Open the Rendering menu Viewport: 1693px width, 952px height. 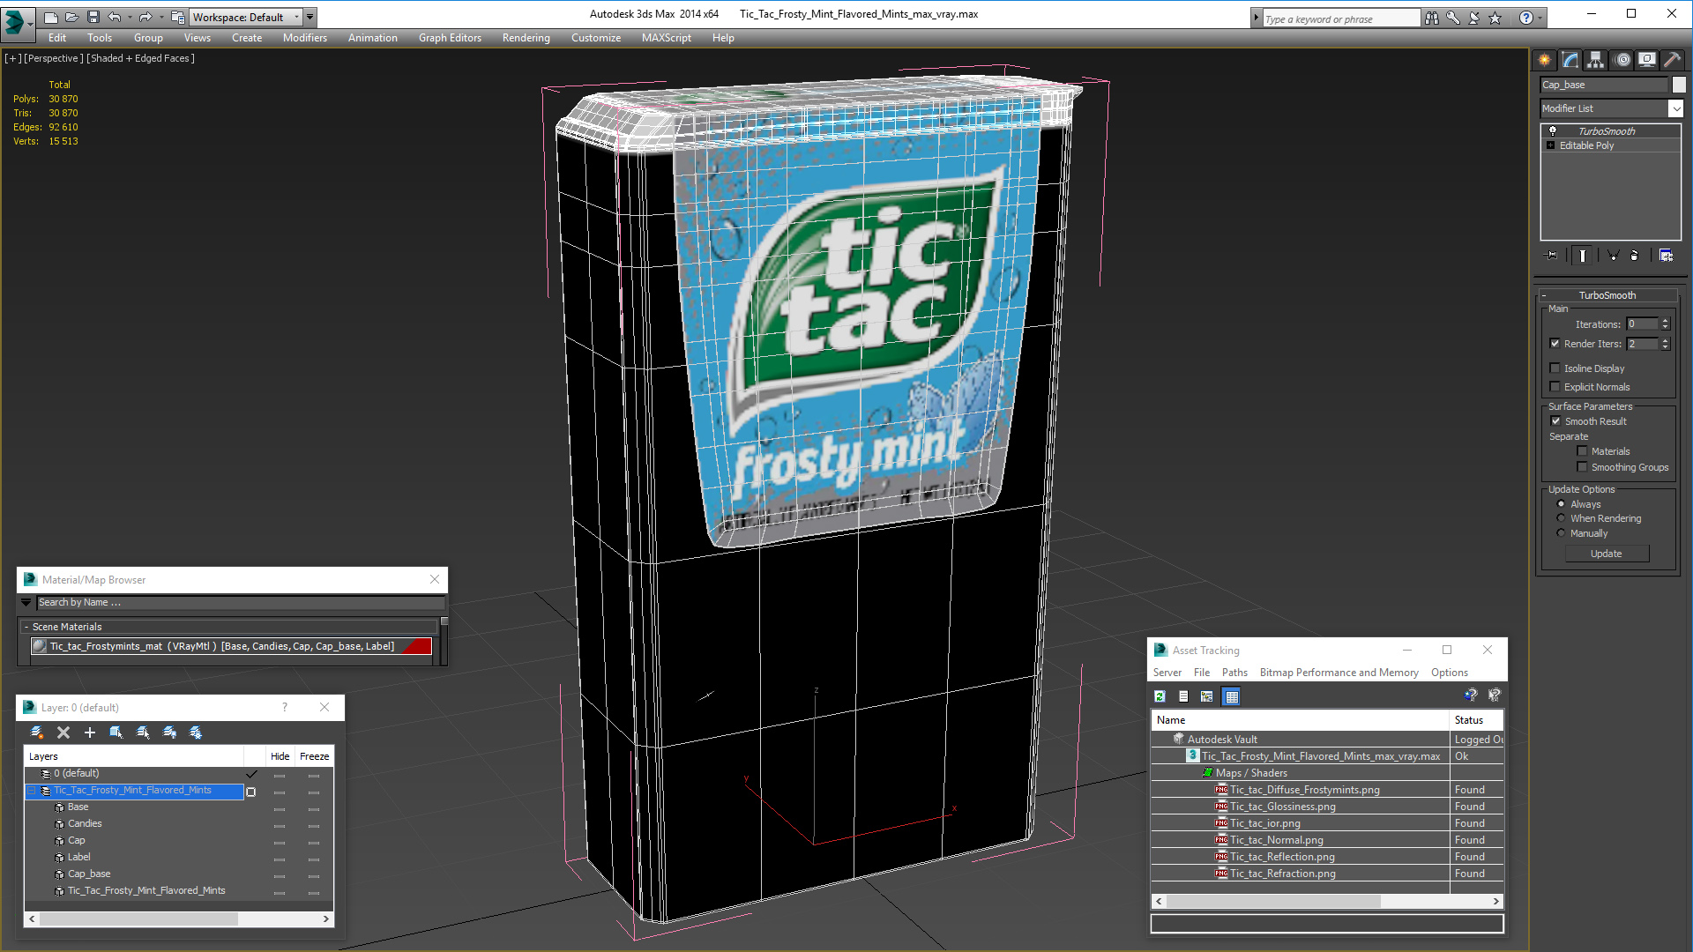526,38
